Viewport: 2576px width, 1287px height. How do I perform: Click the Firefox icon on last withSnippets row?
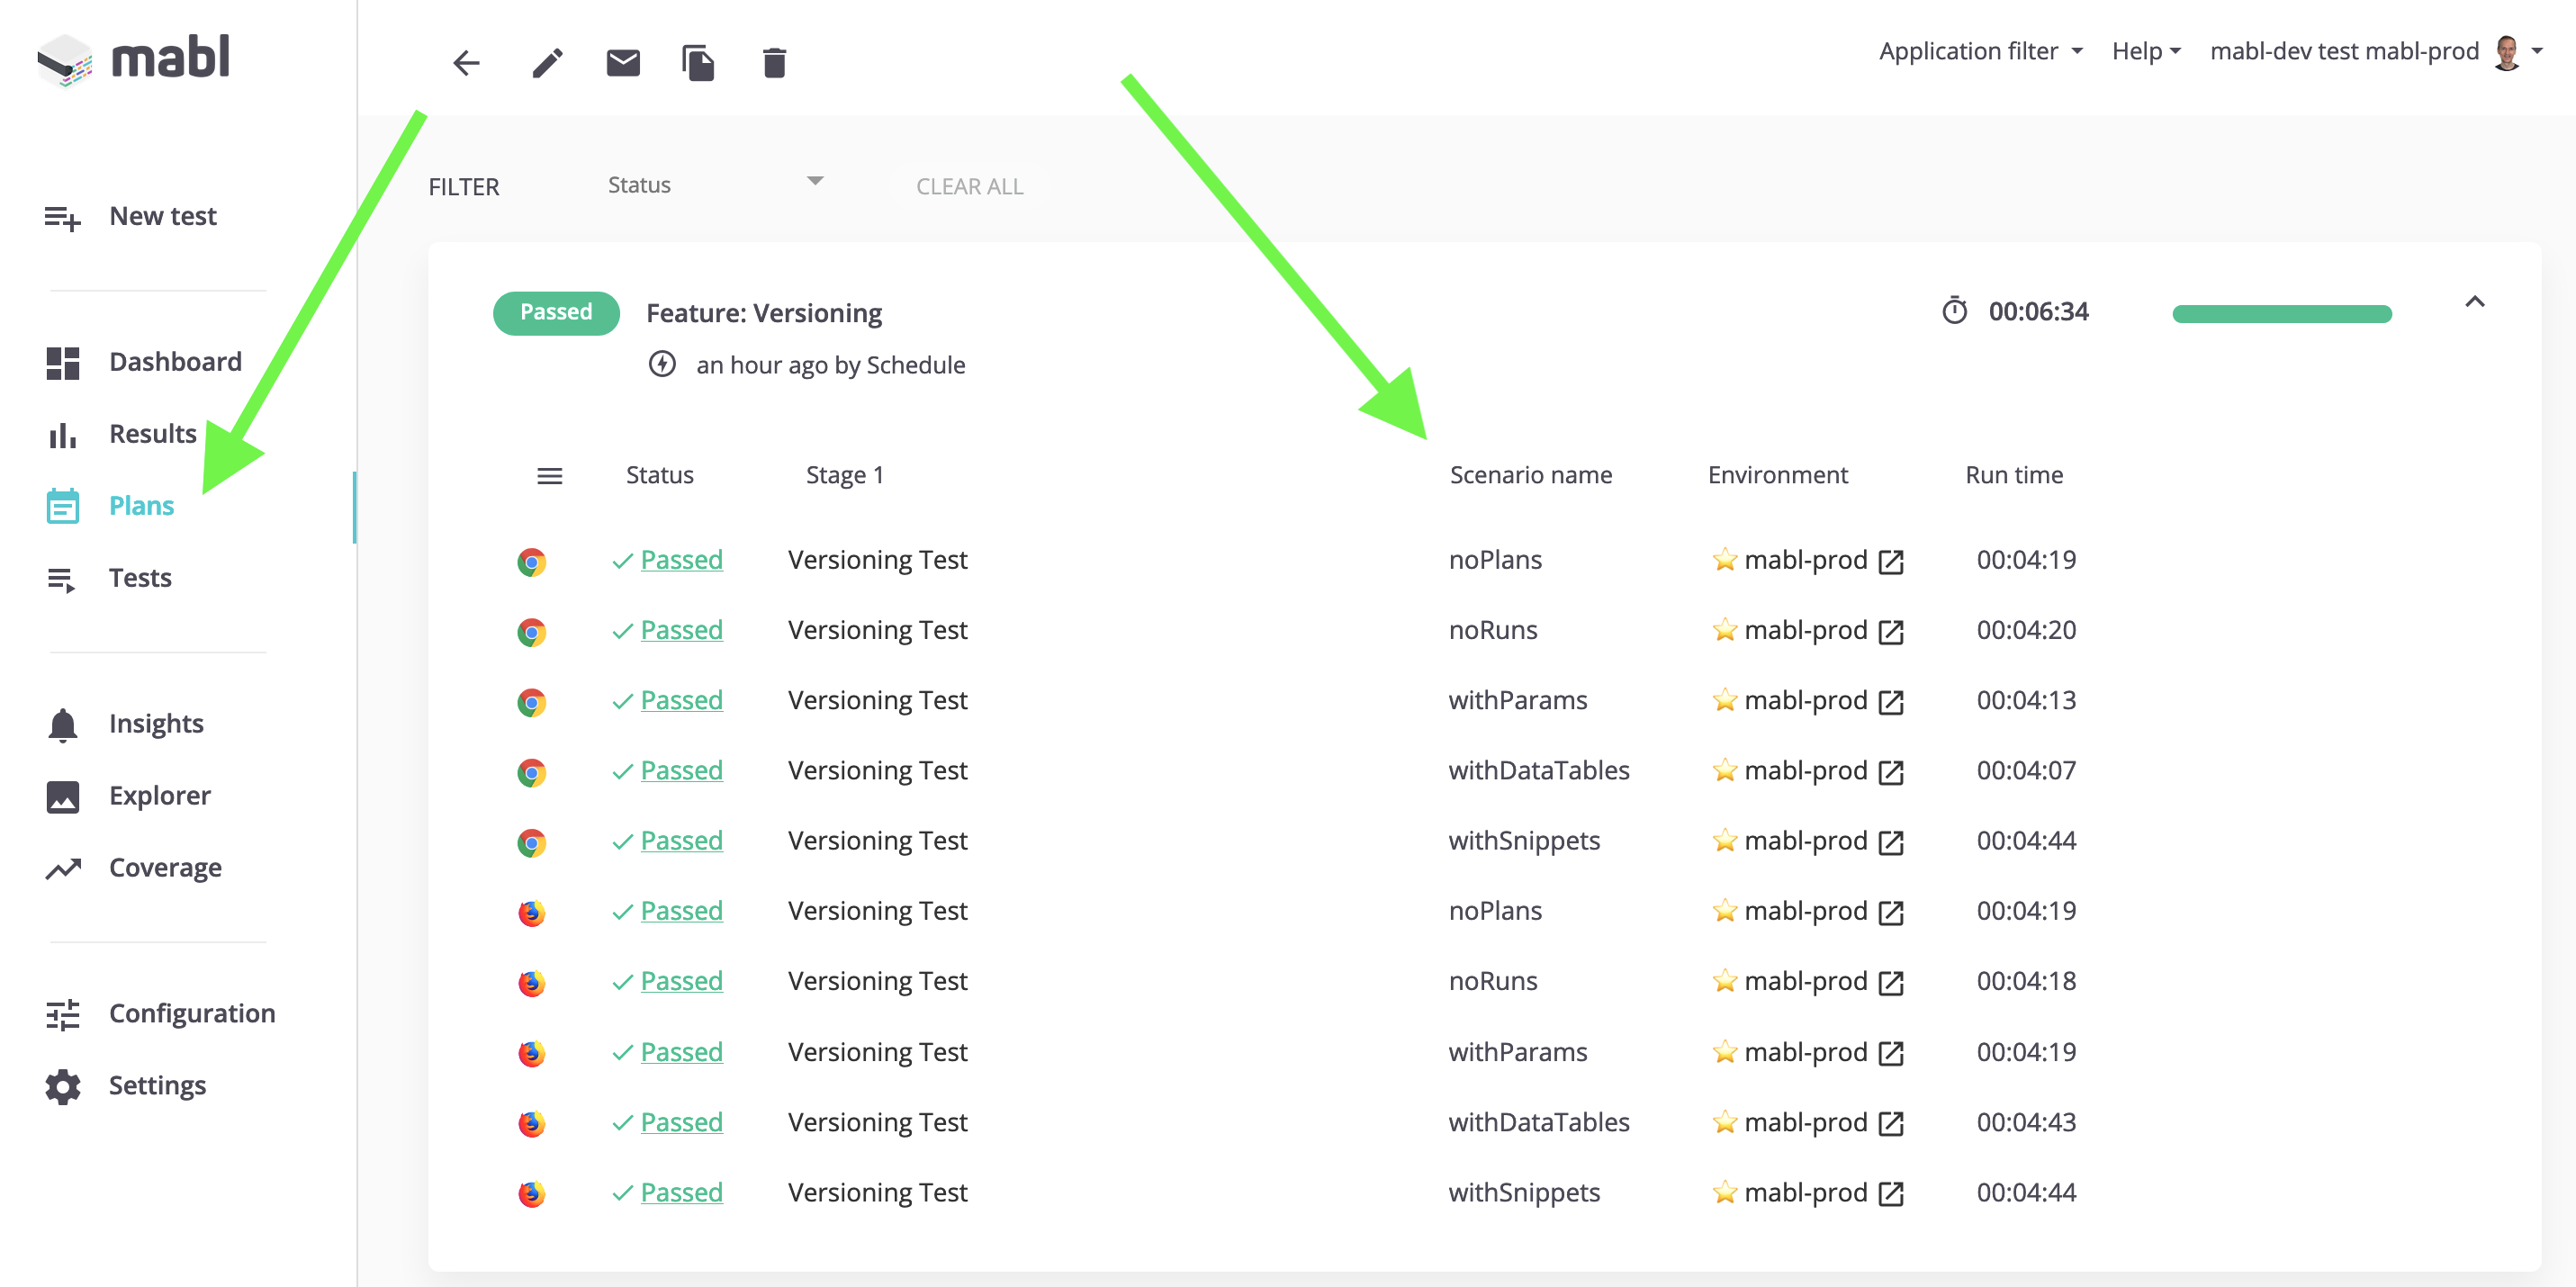(x=531, y=1193)
